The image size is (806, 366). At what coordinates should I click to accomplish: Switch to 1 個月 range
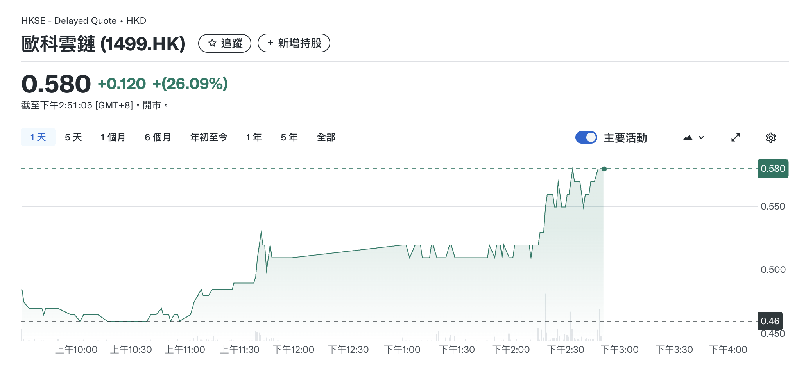tap(113, 137)
